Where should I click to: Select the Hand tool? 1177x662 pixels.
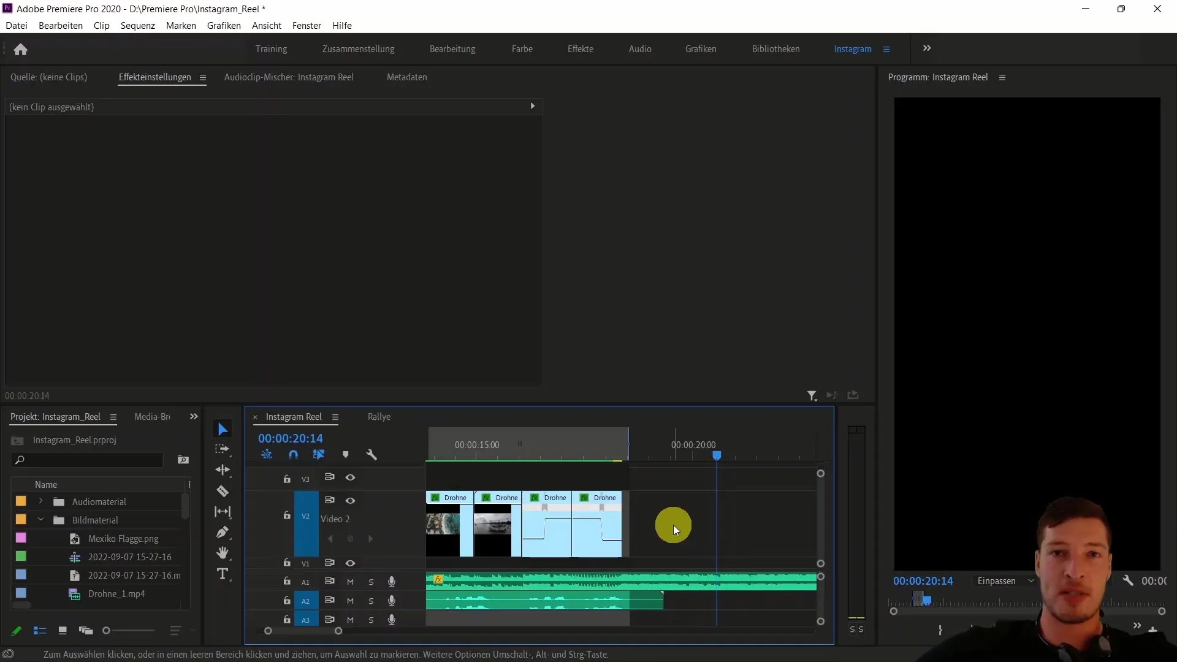coord(223,553)
